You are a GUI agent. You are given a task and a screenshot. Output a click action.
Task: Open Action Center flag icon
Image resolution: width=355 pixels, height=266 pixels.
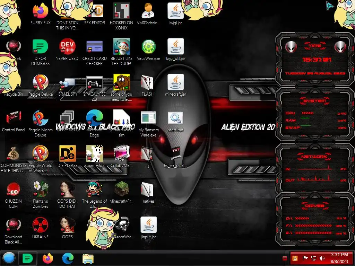305,258
